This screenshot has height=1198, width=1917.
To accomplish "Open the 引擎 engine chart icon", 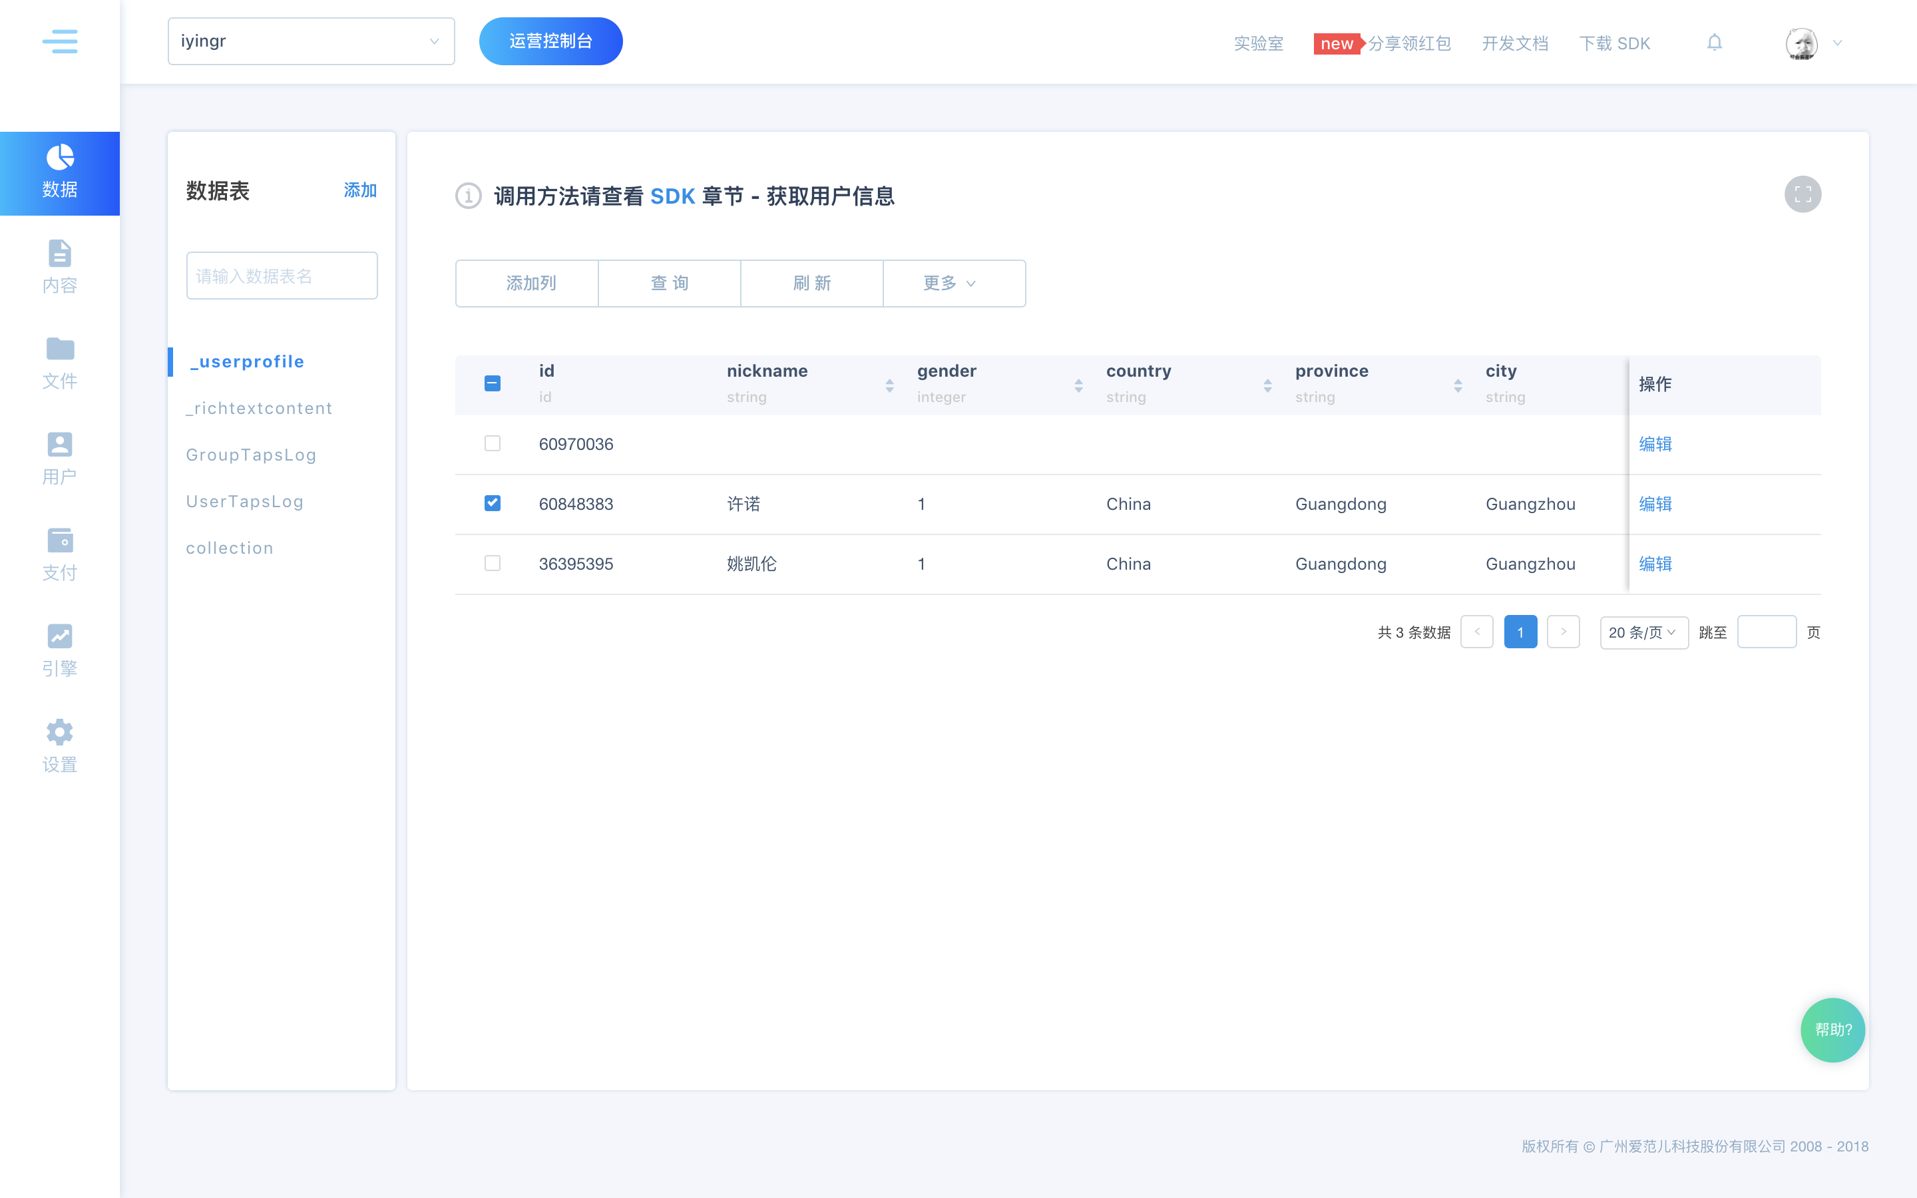I will [x=59, y=636].
